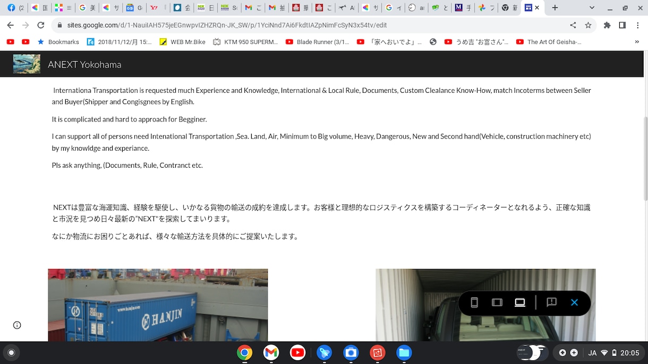Select the large screen preview icon
This screenshot has width=648, height=364.
[520, 302]
